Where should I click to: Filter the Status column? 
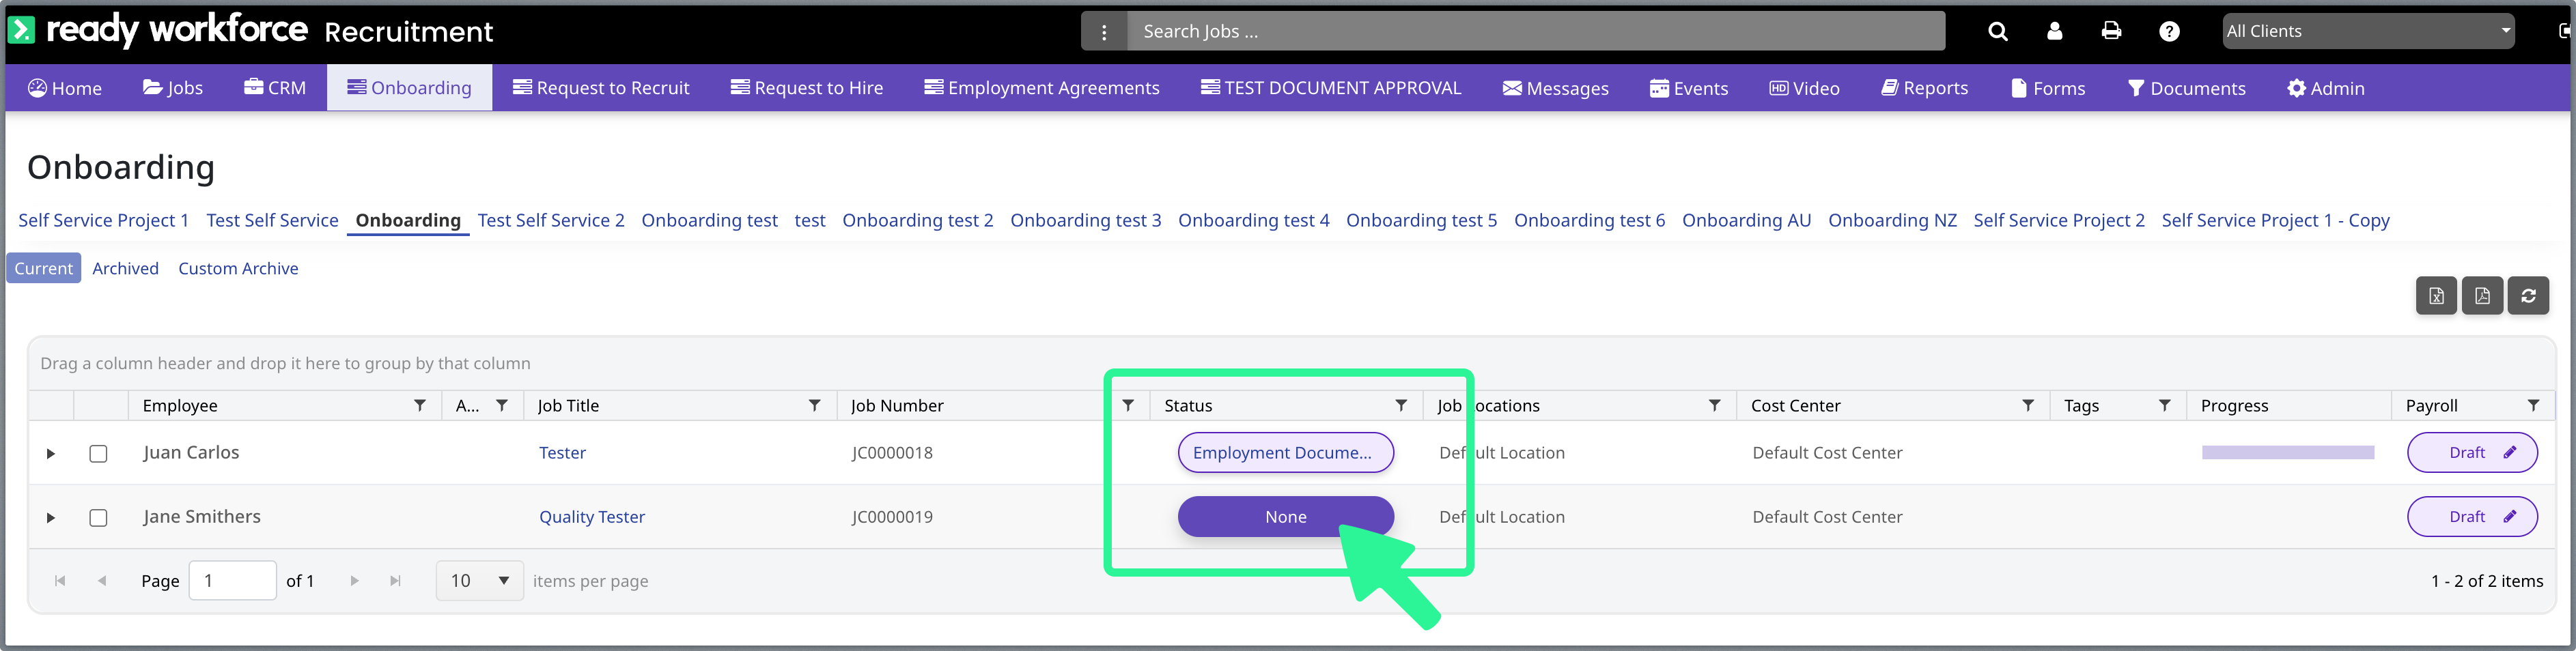pos(1401,405)
